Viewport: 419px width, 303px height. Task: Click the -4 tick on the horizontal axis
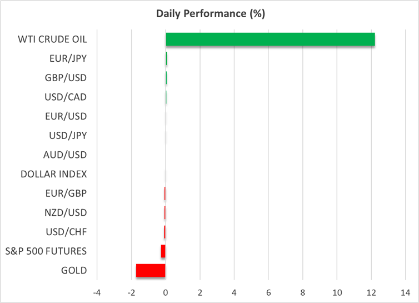(97, 292)
